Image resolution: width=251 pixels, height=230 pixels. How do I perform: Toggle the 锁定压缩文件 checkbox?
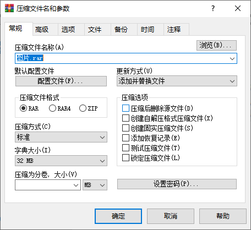125,158
